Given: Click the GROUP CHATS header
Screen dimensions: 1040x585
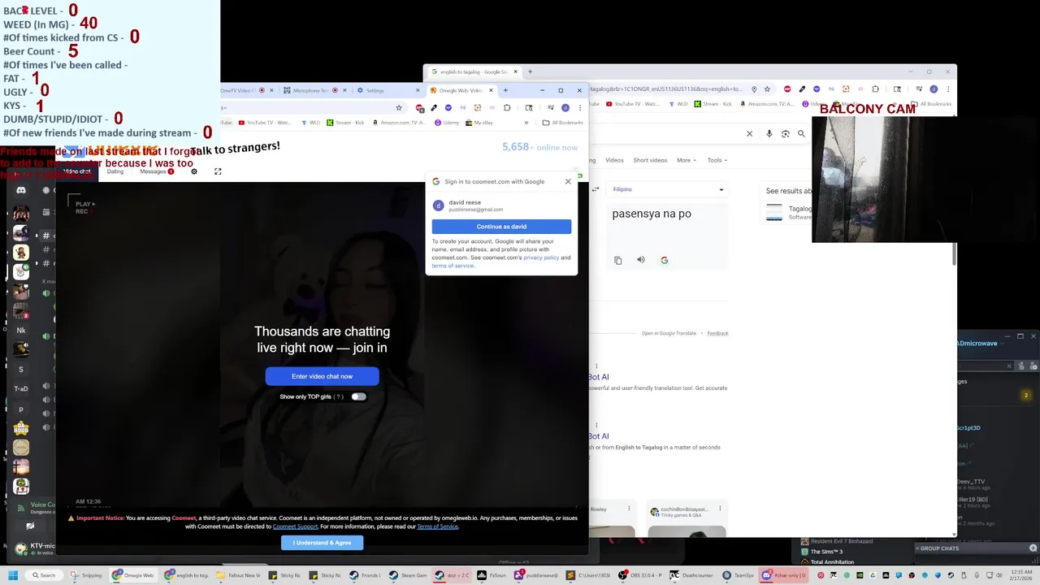Looking at the screenshot, I should pyautogui.click(x=939, y=548).
